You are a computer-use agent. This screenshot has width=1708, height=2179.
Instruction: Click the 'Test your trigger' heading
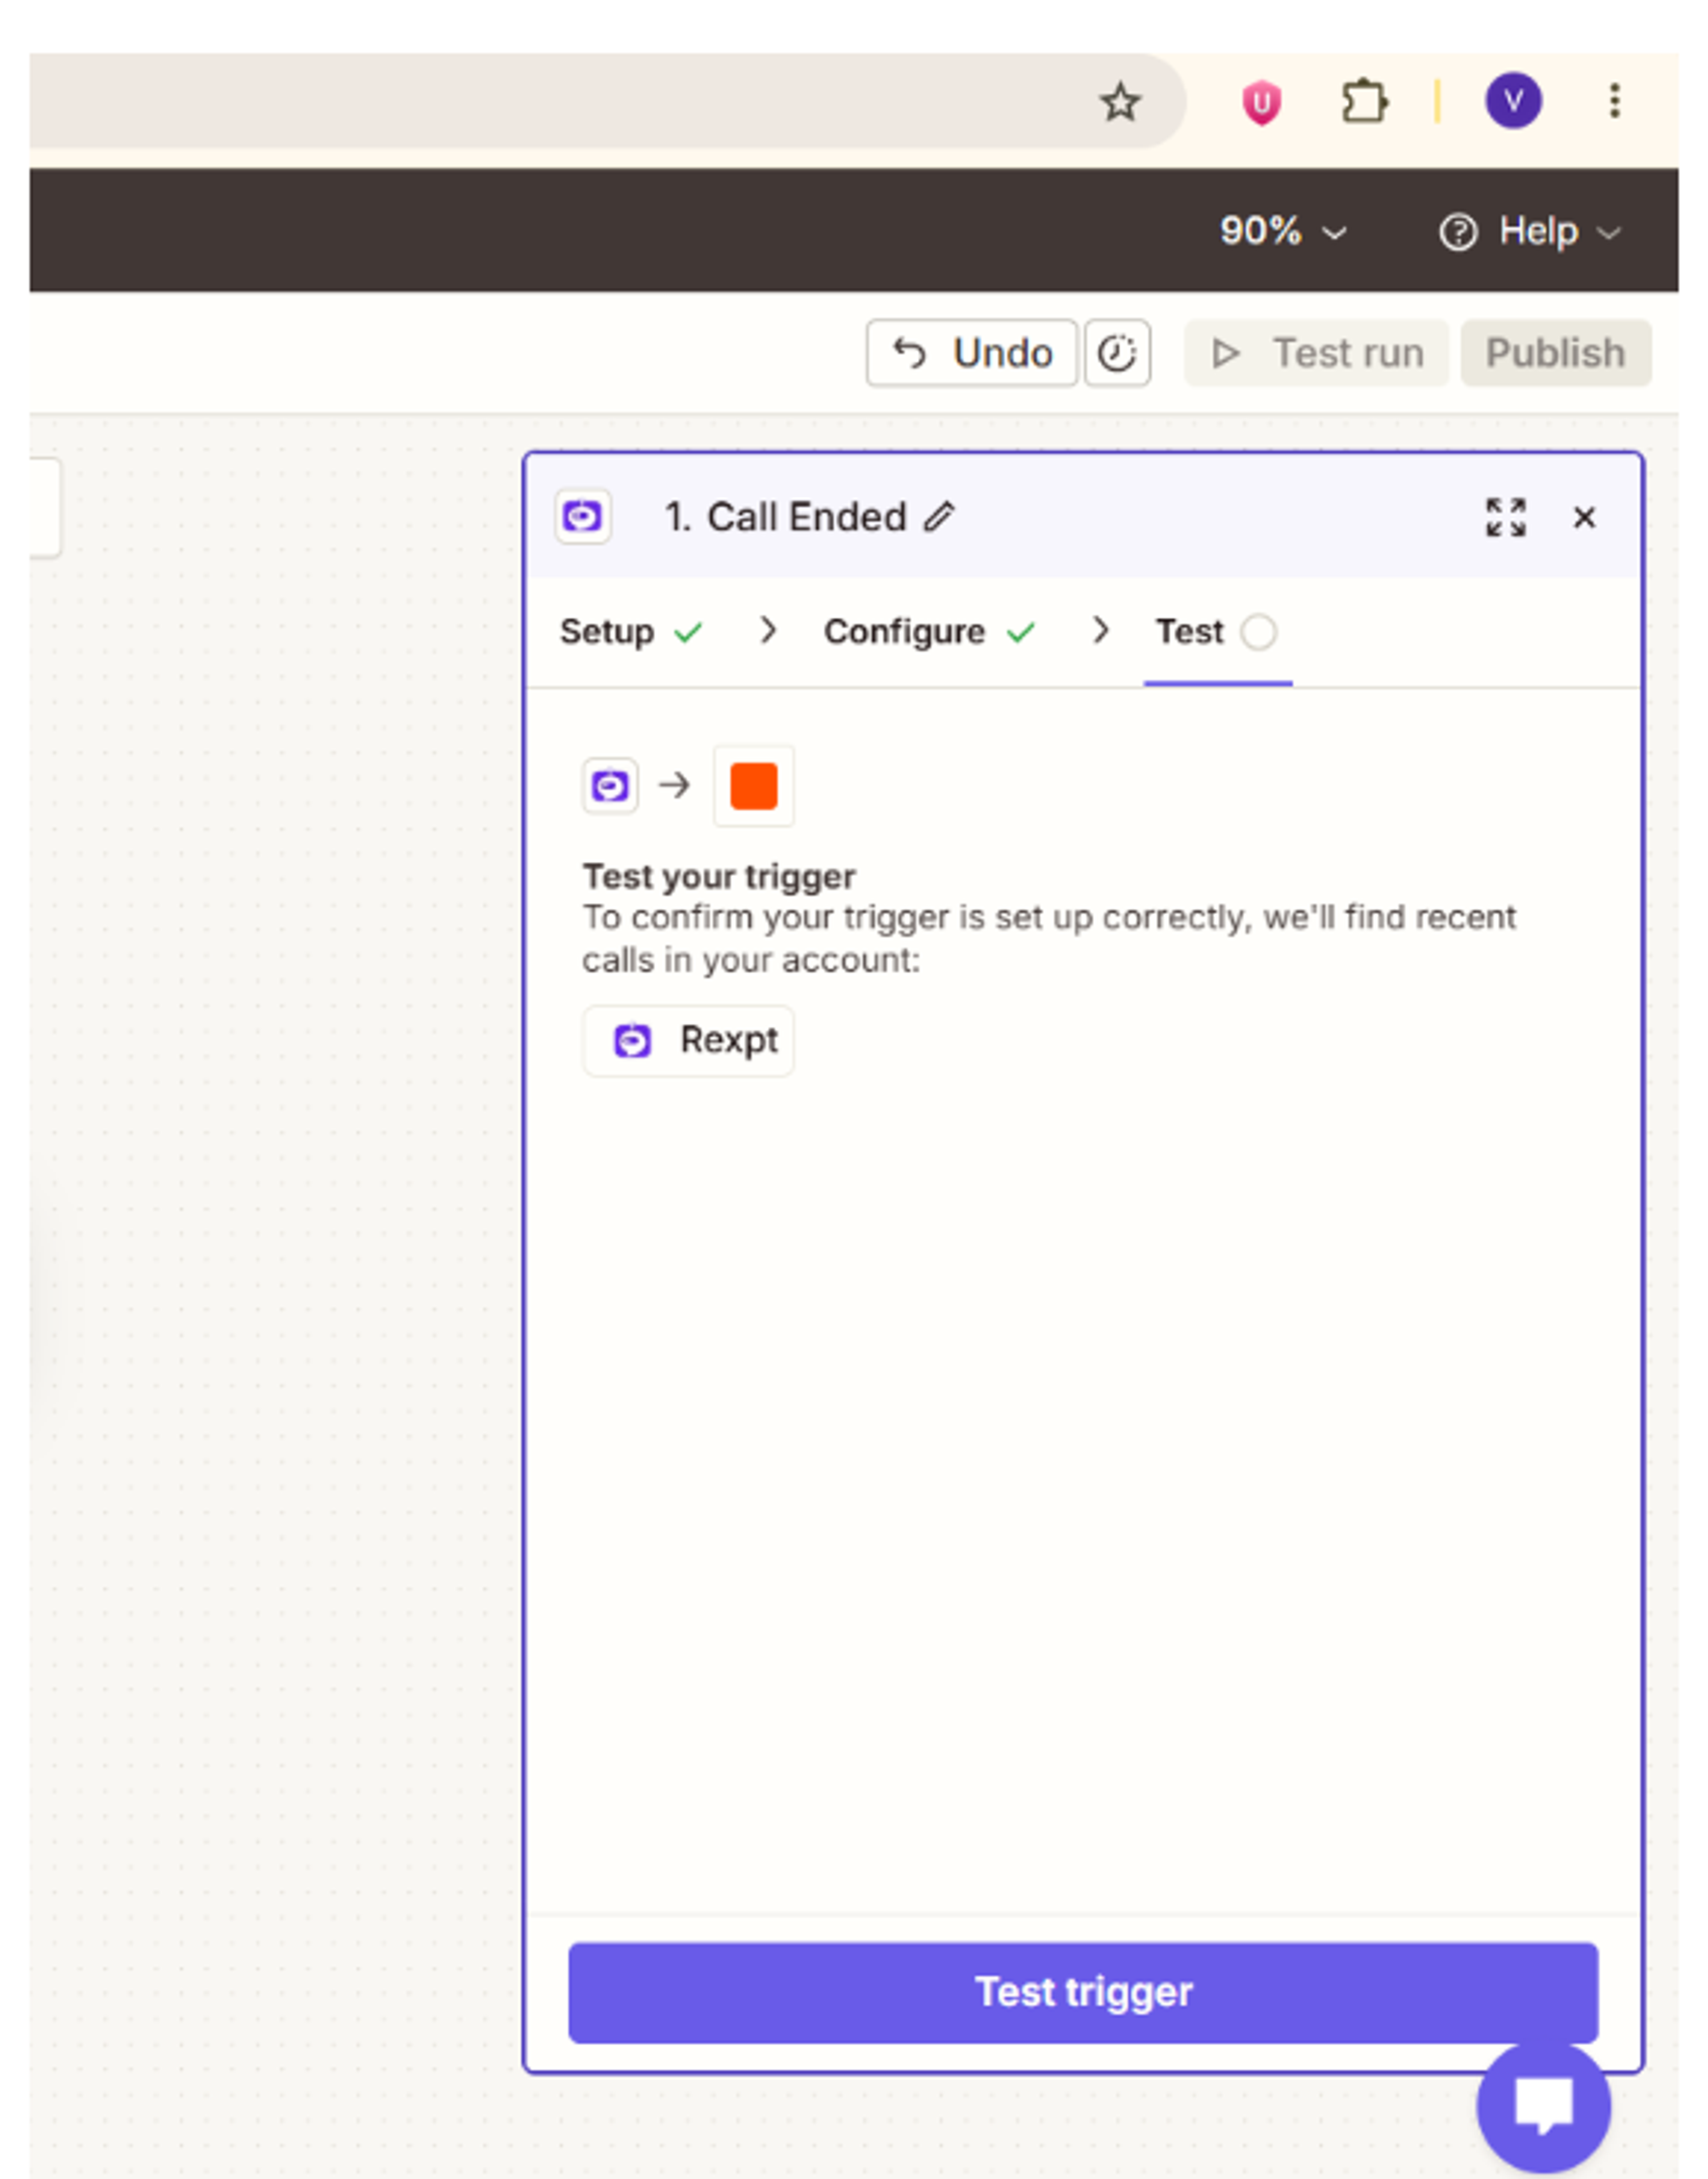click(719, 877)
